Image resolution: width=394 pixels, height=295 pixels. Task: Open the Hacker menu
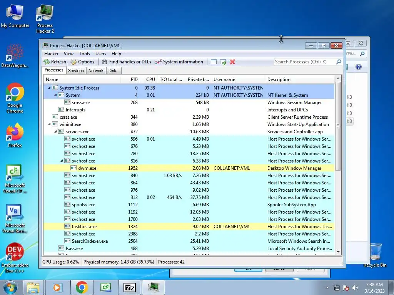(x=51, y=54)
